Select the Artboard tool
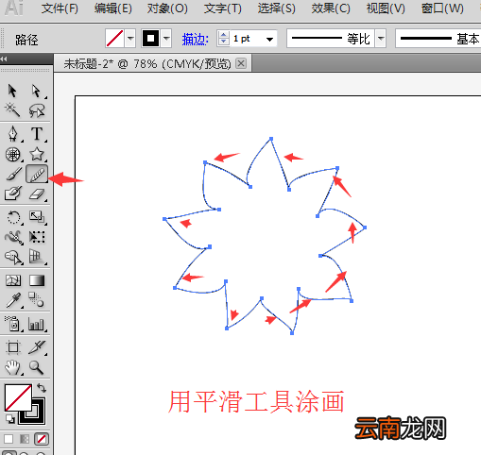The height and width of the screenshot is (455, 481). pyautogui.click(x=13, y=347)
